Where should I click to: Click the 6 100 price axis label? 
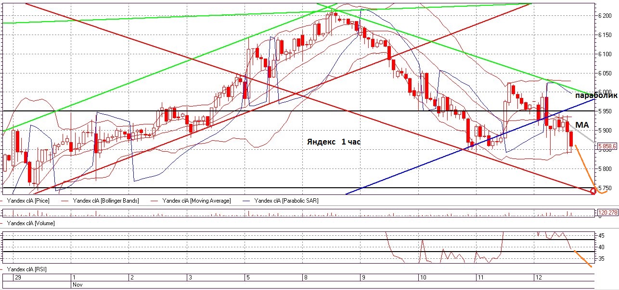pos(605,54)
